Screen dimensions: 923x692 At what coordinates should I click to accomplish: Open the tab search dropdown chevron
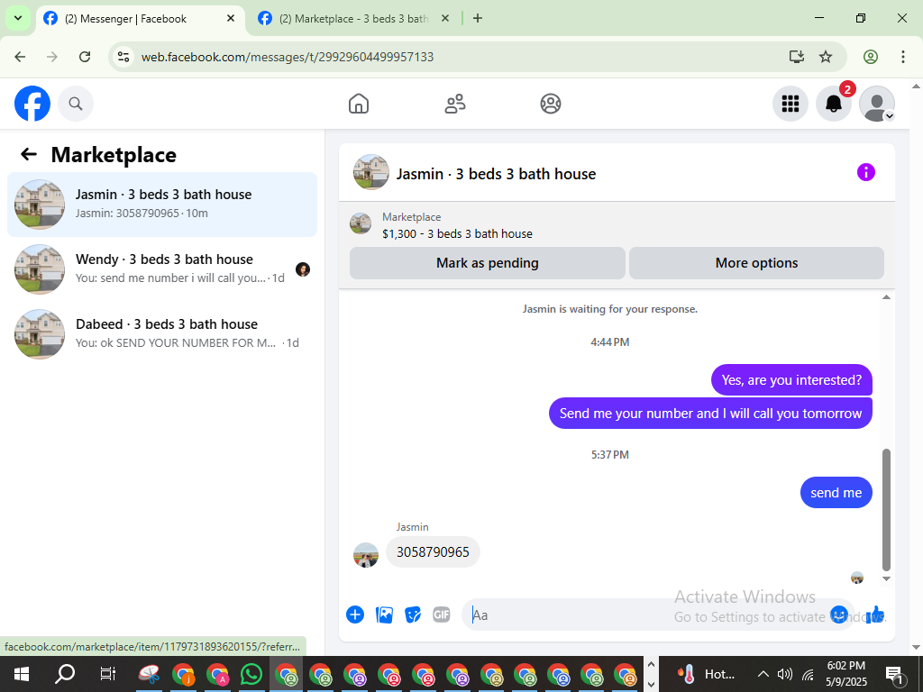point(18,18)
